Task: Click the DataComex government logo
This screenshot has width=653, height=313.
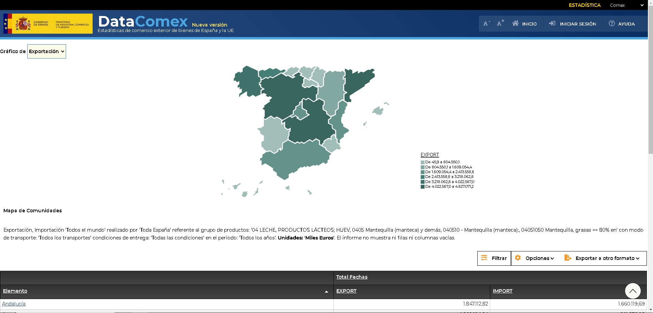Action: tap(47, 23)
